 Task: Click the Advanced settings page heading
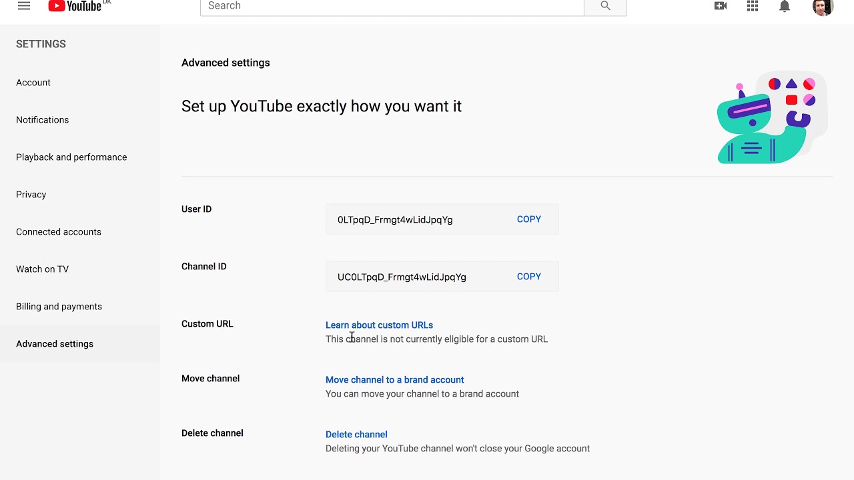click(x=226, y=63)
